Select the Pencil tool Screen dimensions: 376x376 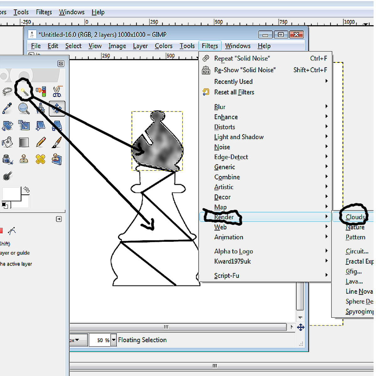pyautogui.click(x=41, y=142)
